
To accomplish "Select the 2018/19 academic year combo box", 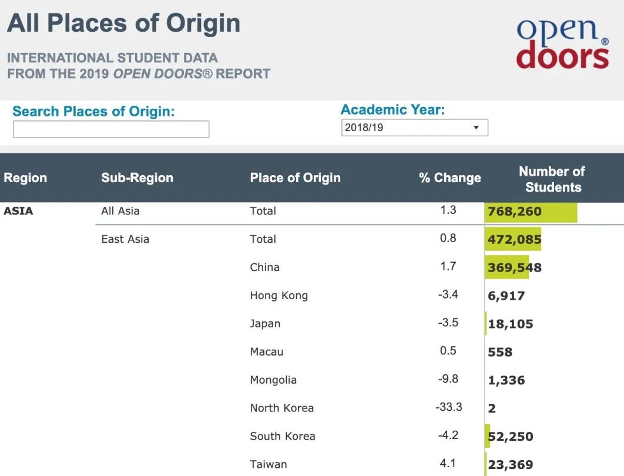I will (415, 128).
